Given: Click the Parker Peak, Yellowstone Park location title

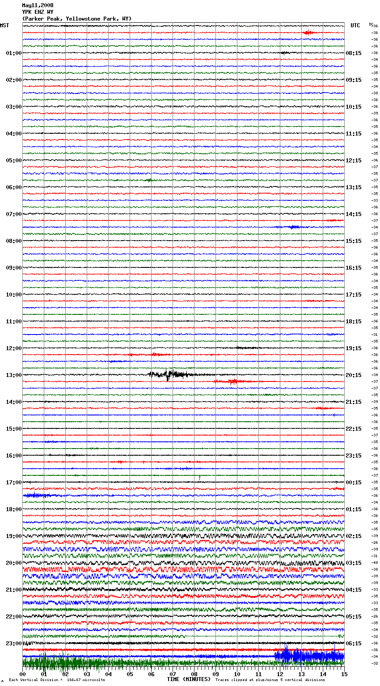Looking at the screenshot, I should click(77, 19).
